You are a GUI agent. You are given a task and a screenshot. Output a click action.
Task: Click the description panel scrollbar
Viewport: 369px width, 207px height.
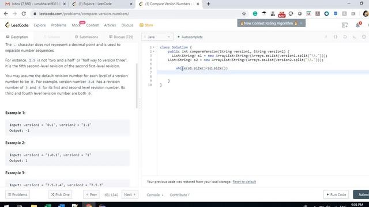137,86
